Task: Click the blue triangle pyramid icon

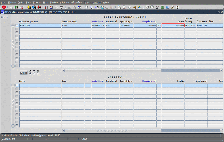Action: point(139,7)
